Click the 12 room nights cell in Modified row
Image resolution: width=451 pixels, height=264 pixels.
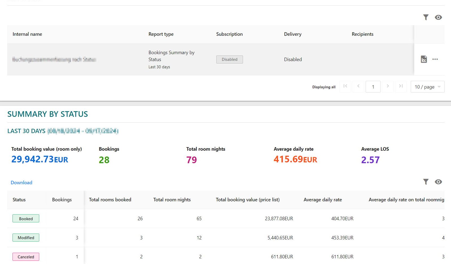click(199, 238)
